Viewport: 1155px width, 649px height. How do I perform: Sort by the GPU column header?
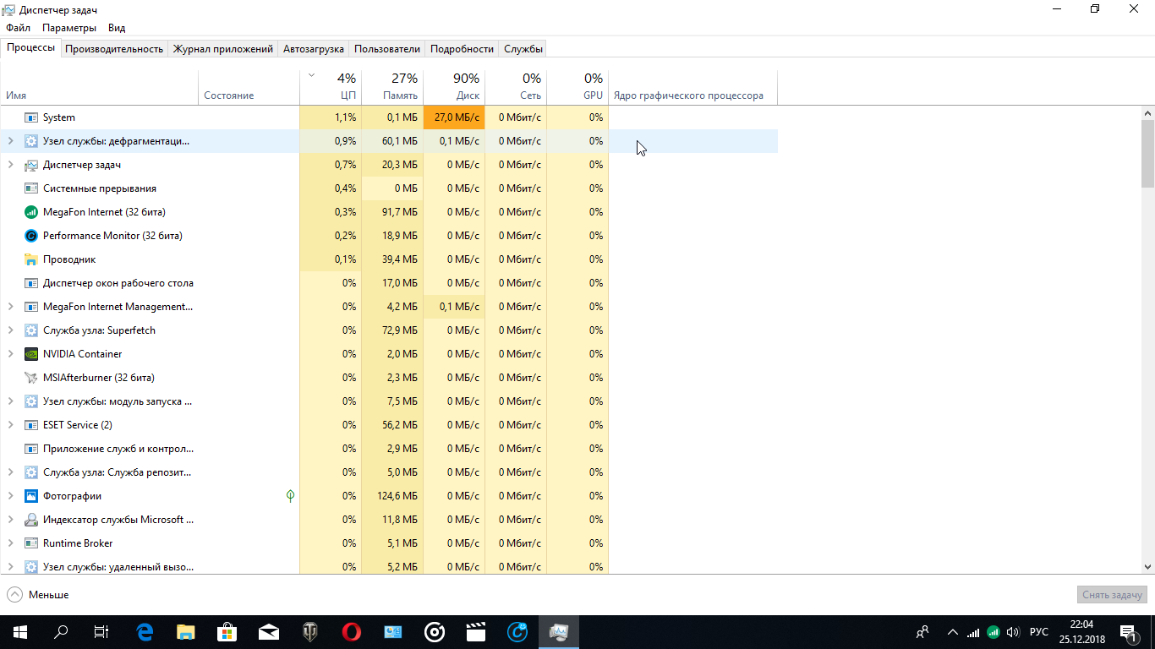click(x=577, y=87)
